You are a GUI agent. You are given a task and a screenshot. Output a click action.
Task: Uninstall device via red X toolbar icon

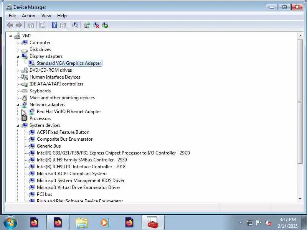pos(96,25)
